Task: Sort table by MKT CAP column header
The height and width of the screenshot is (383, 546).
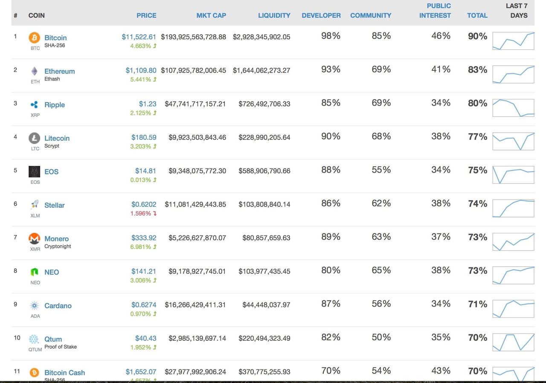Action: [x=211, y=15]
